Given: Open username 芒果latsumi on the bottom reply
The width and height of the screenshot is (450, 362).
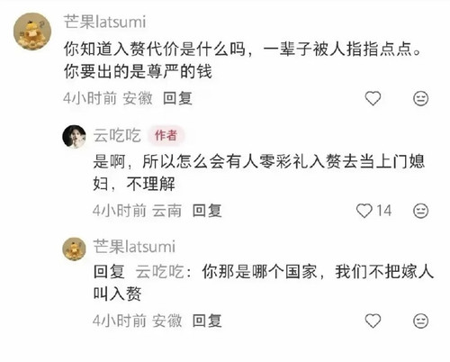Looking at the screenshot, I should [134, 247].
